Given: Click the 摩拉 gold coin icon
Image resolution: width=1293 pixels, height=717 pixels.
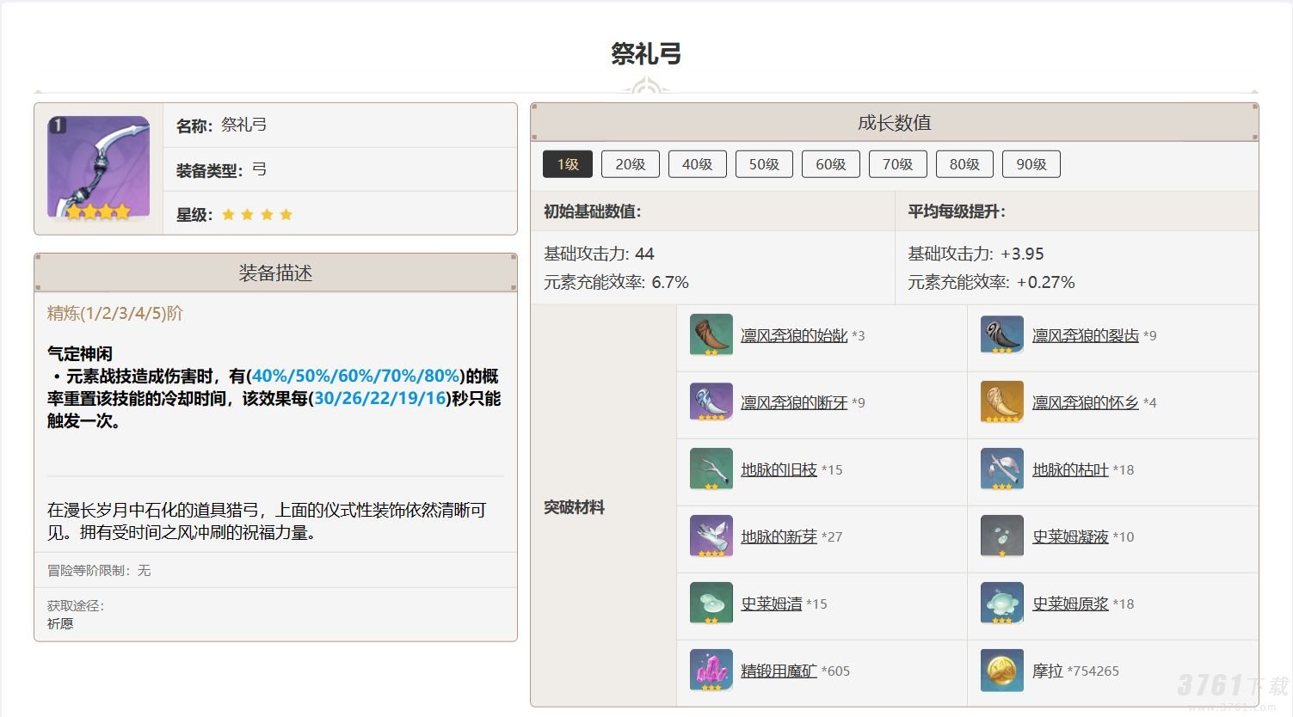Looking at the screenshot, I should tap(1001, 671).
